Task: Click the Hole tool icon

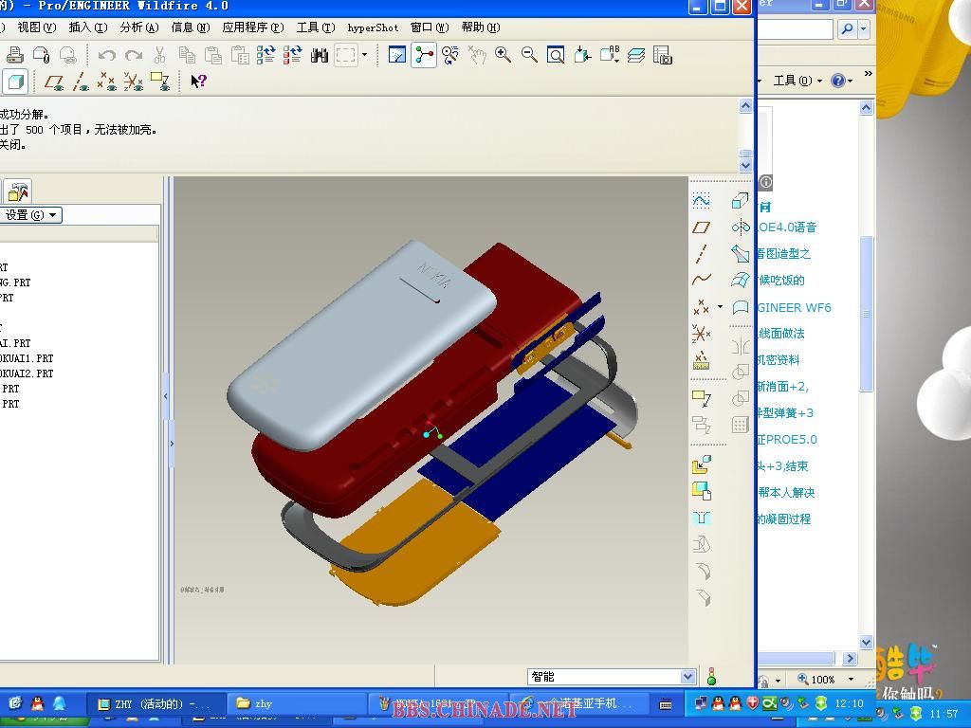Action: [701, 519]
